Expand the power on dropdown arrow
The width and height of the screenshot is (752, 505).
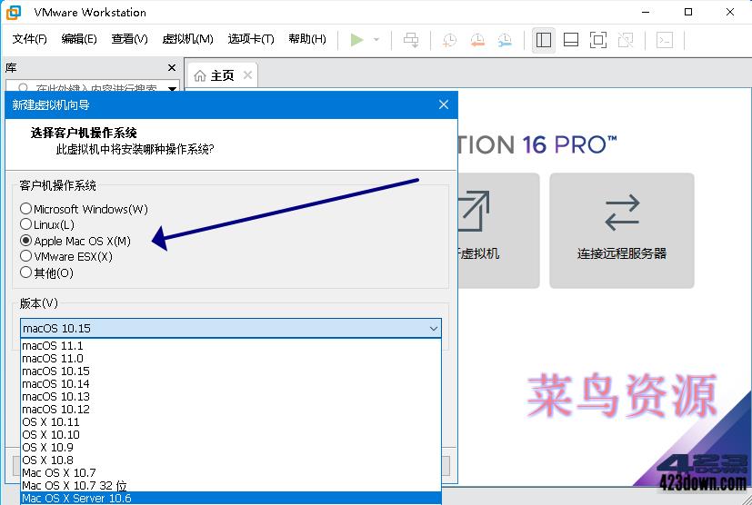(376, 39)
